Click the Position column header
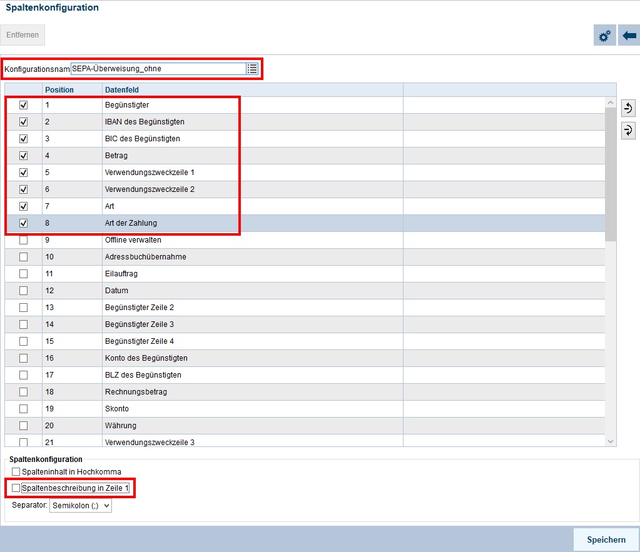 point(59,89)
